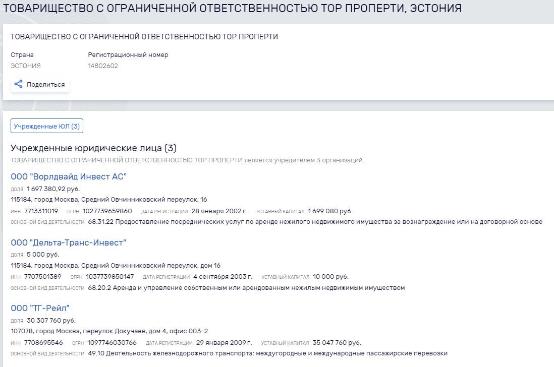Image resolution: width=554 pixels, height=367 pixels.
Task: Click the share icon next to Поделиться
Action: pos(18,84)
